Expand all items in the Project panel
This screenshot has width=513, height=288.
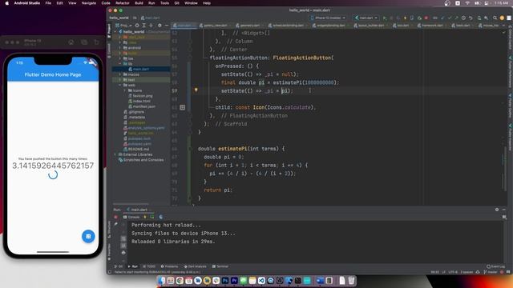144,25
